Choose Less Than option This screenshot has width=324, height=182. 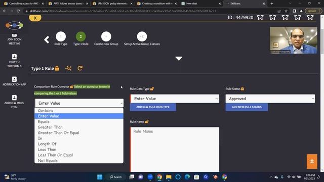coord(79,150)
